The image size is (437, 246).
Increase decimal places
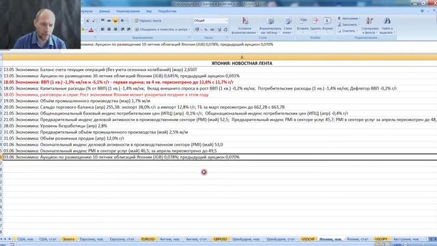coord(219,29)
